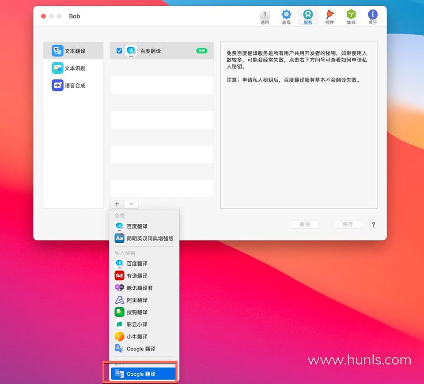Select the 服务 toolbar icon

308,17
